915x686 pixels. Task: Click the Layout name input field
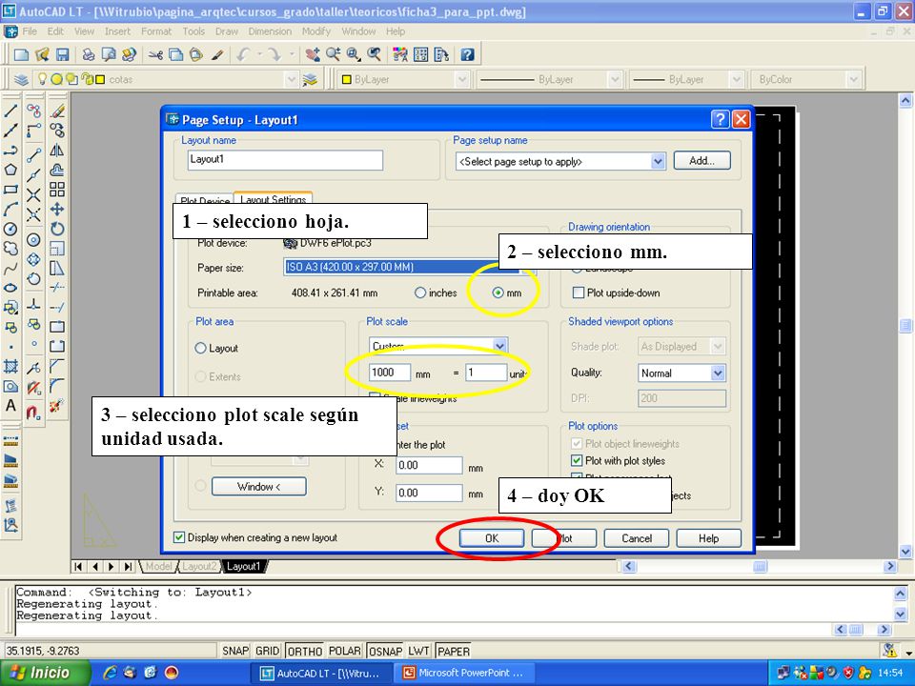pos(285,160)
